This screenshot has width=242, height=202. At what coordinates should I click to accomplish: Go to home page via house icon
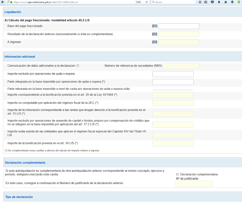(226, 2)
